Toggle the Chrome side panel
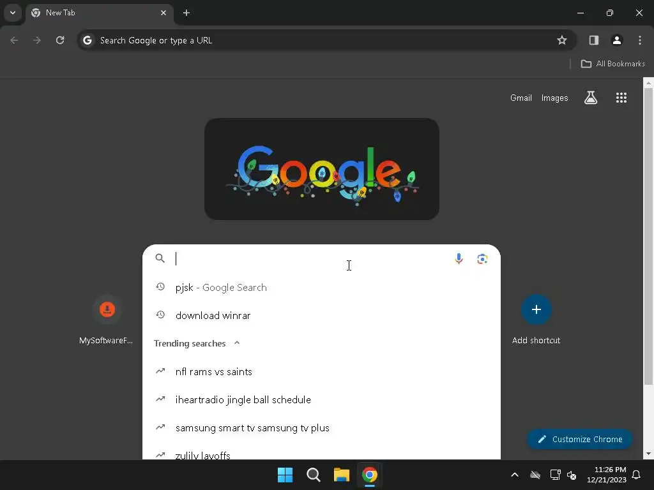The image size is (654, 490). point(593,40)
